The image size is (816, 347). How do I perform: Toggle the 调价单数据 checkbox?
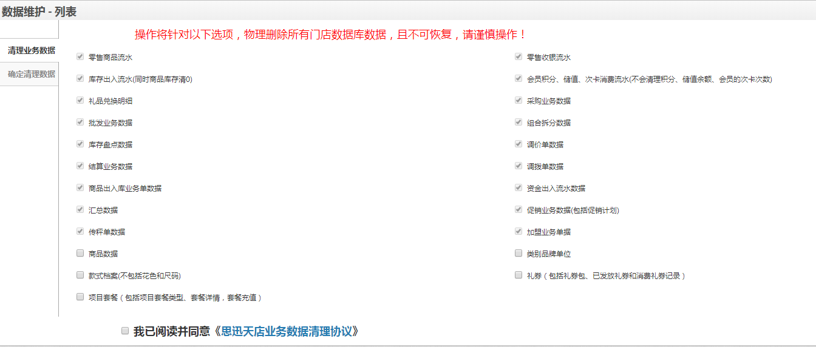pyautogui.click(x=518, y=144)
